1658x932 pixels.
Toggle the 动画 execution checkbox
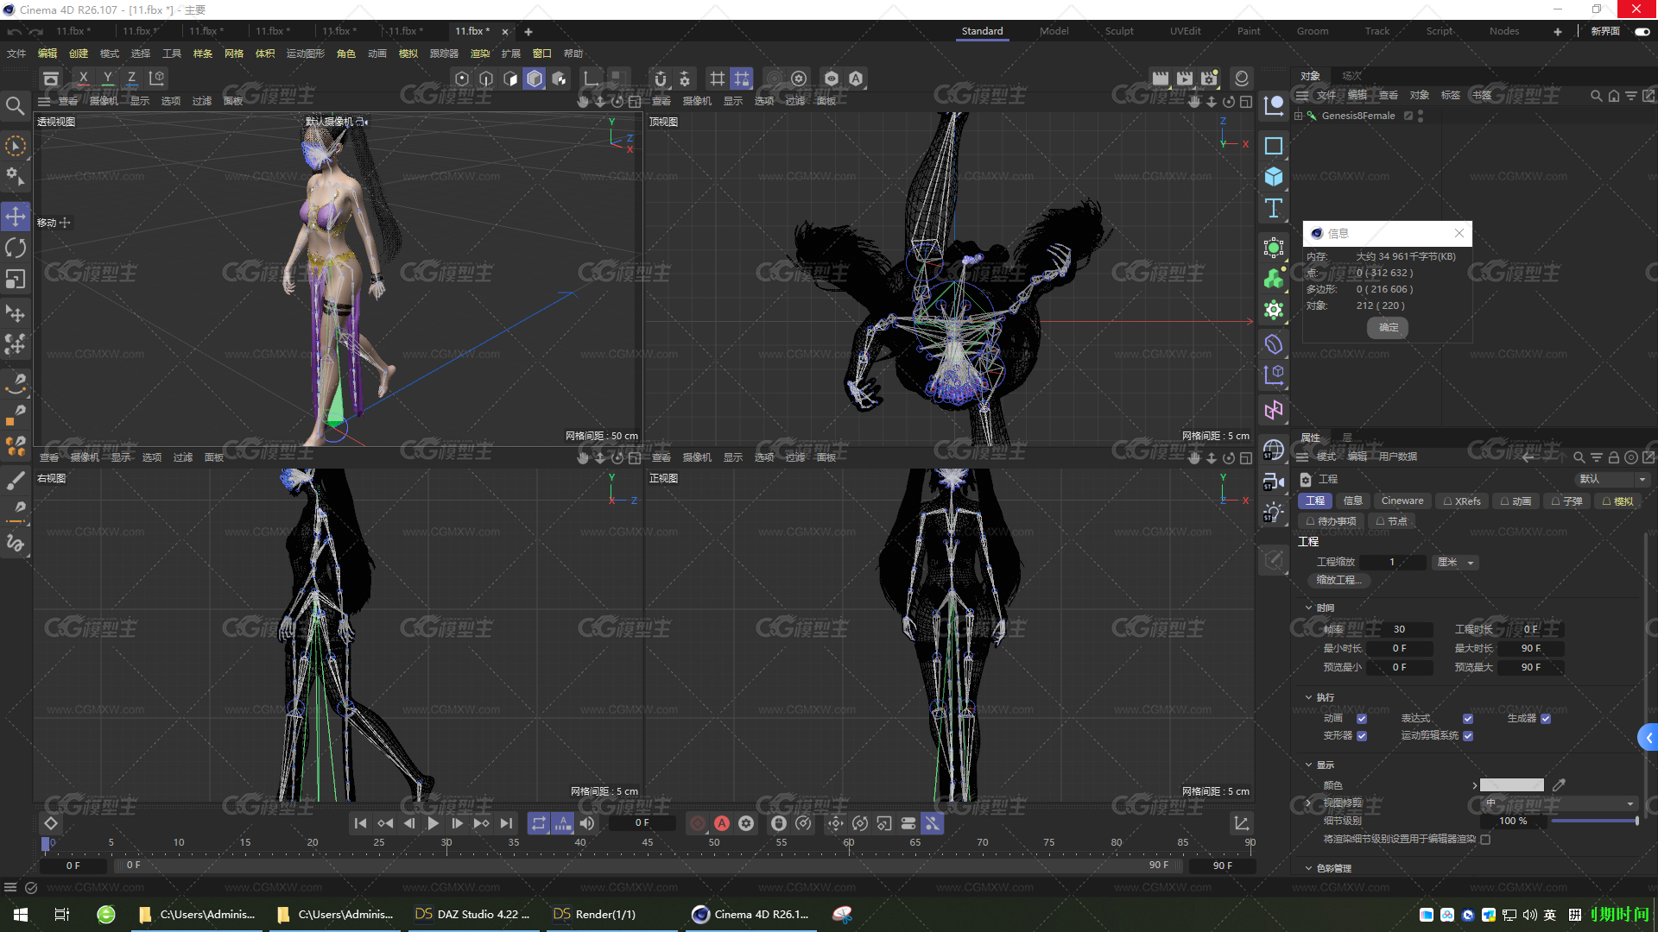[1362, 718]
